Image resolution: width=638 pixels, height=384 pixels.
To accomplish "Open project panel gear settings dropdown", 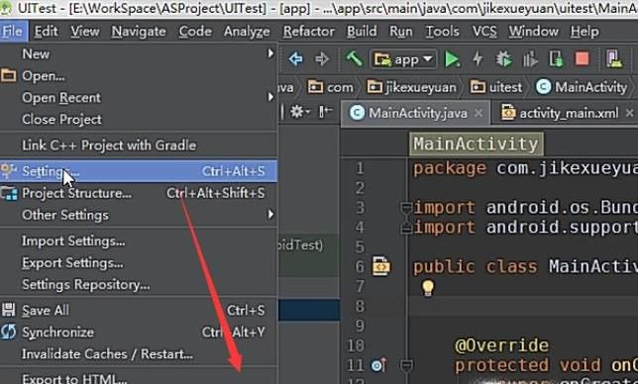I will [x=300, y=112].
